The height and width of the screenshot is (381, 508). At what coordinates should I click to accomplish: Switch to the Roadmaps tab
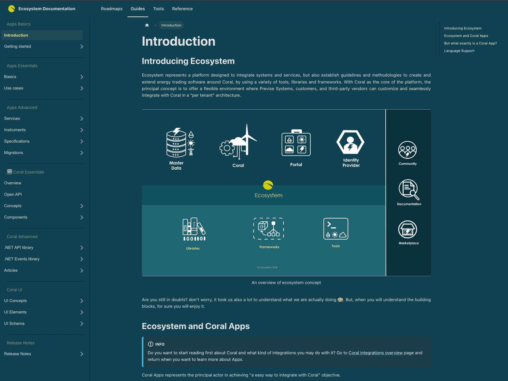[x=112, y=9]
